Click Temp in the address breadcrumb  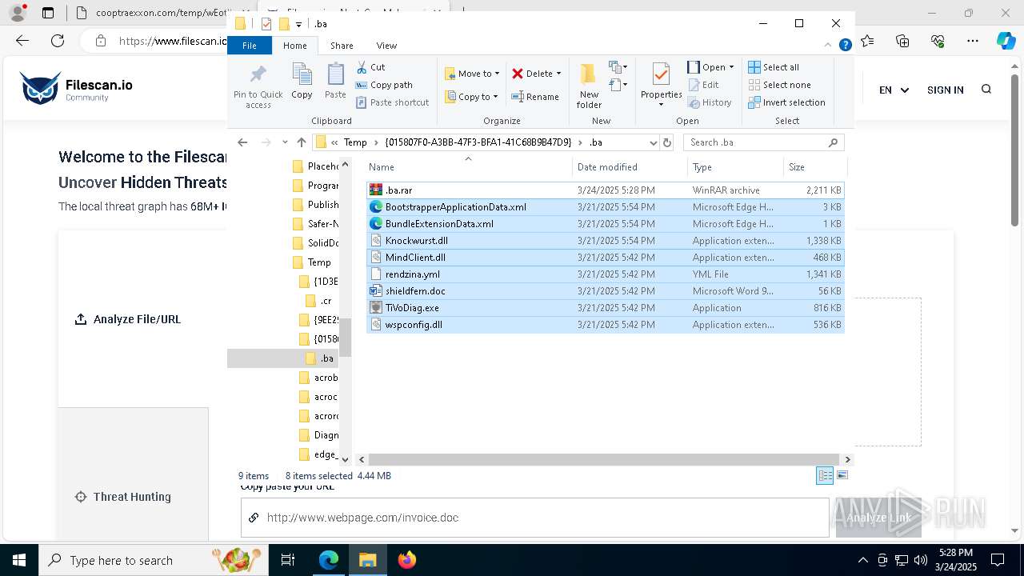pyautogui.click(x=355, y=142)
